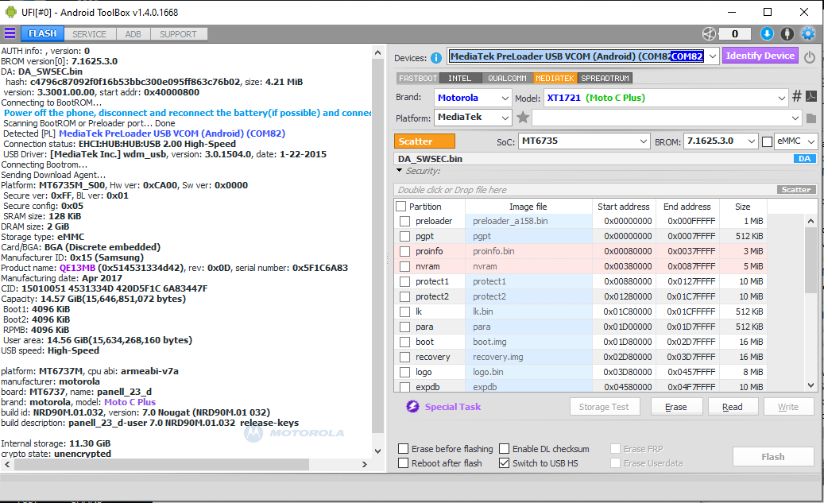Screen dimensions: 824x503
Task: Click the blue download update icon
Action: (767, 34)
